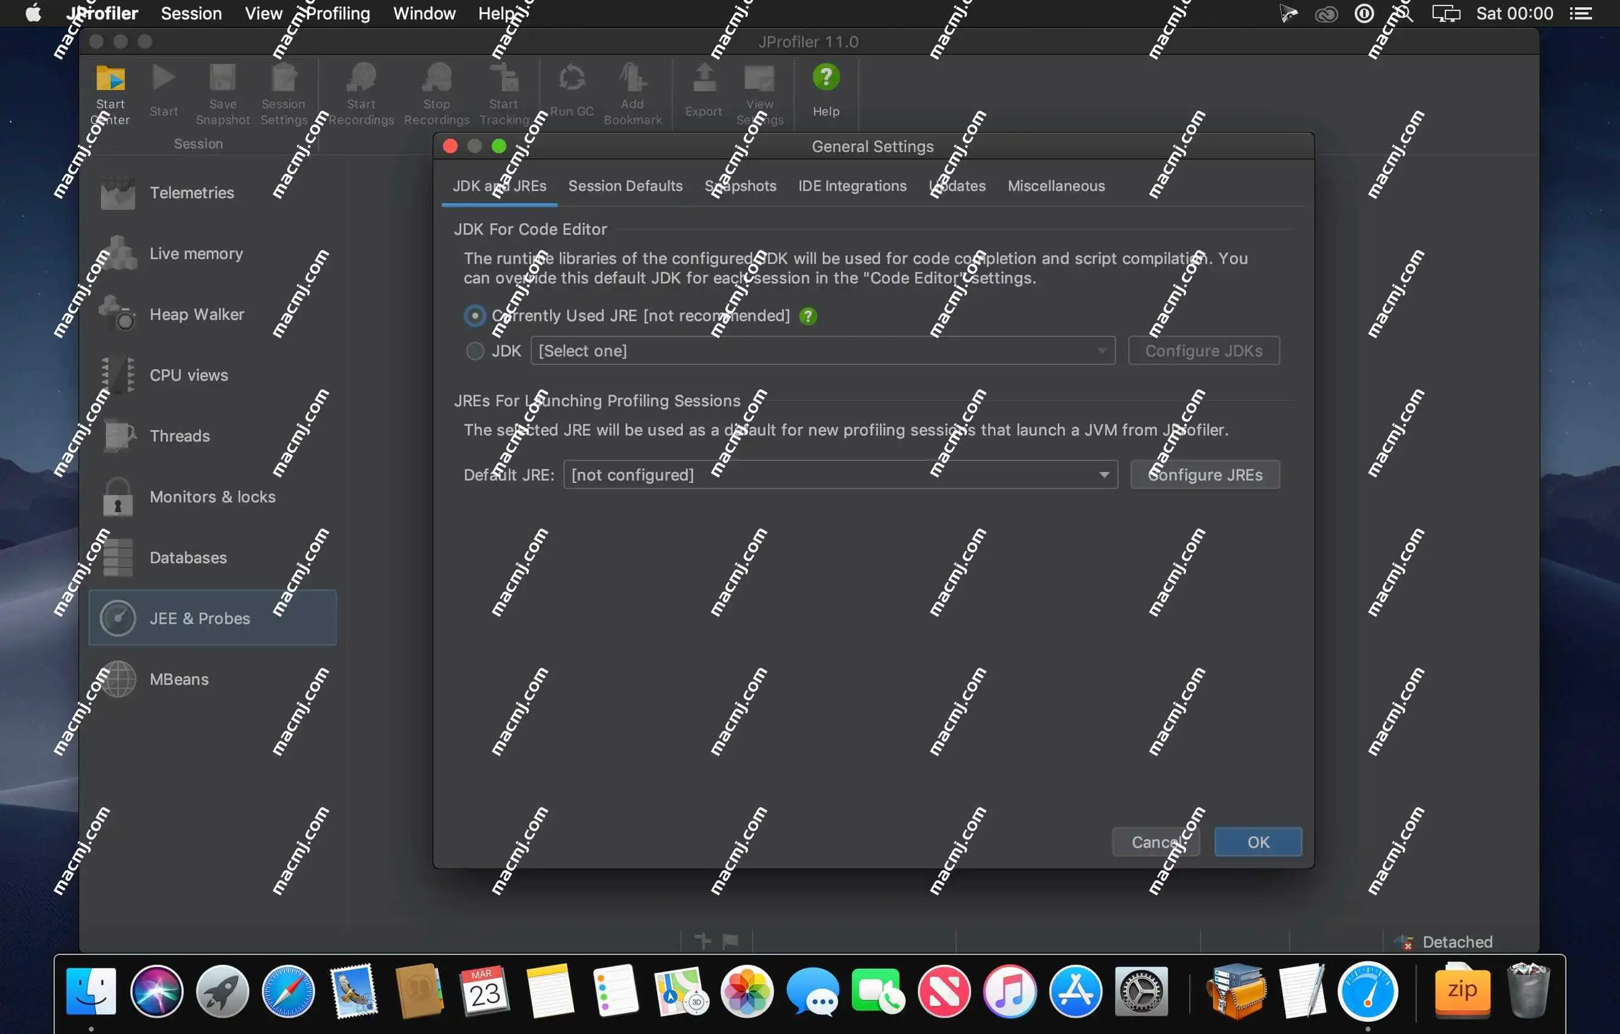This screenshot has height=1034, width=1620.
Task: Open the Databases sidebar section
Action: pos(212,558)
